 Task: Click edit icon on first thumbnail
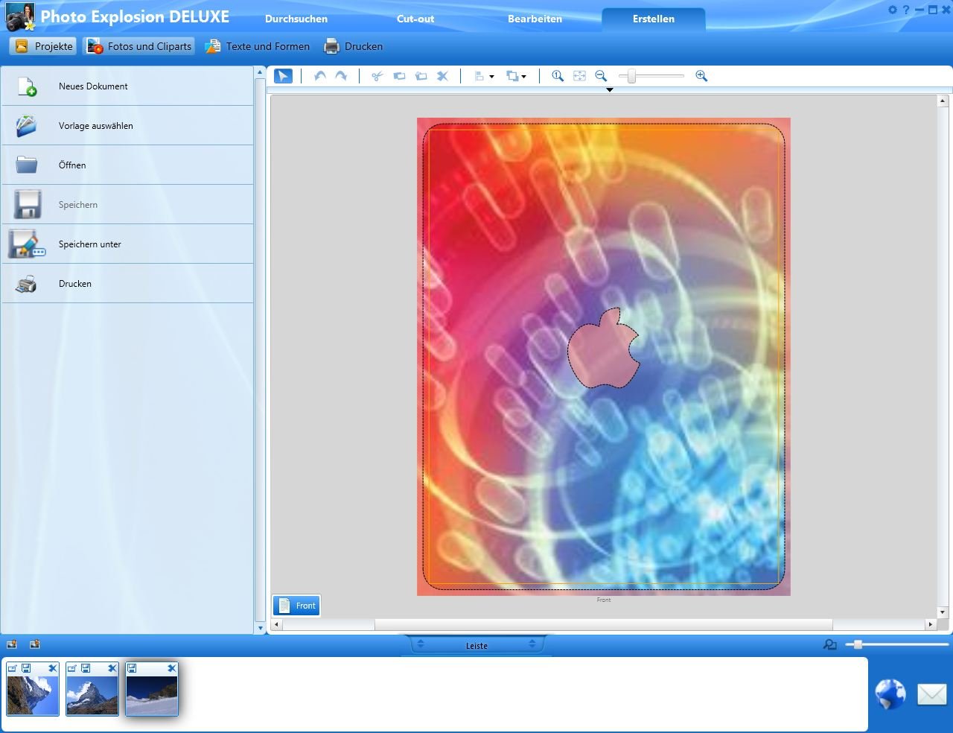click(13, 668)
